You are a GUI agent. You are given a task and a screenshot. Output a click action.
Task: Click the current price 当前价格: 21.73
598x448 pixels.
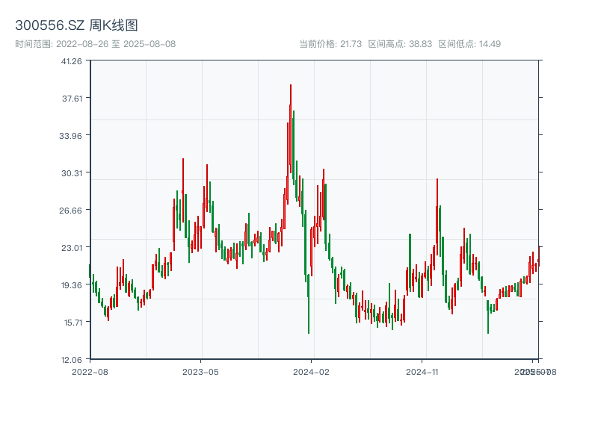pyautogui.click(x=330, y=44)
